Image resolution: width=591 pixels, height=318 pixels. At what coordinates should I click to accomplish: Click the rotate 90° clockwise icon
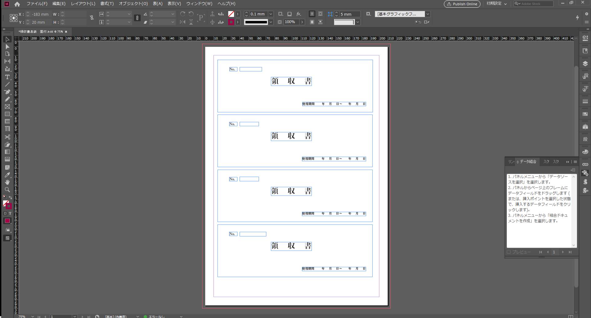click(183, 14)
